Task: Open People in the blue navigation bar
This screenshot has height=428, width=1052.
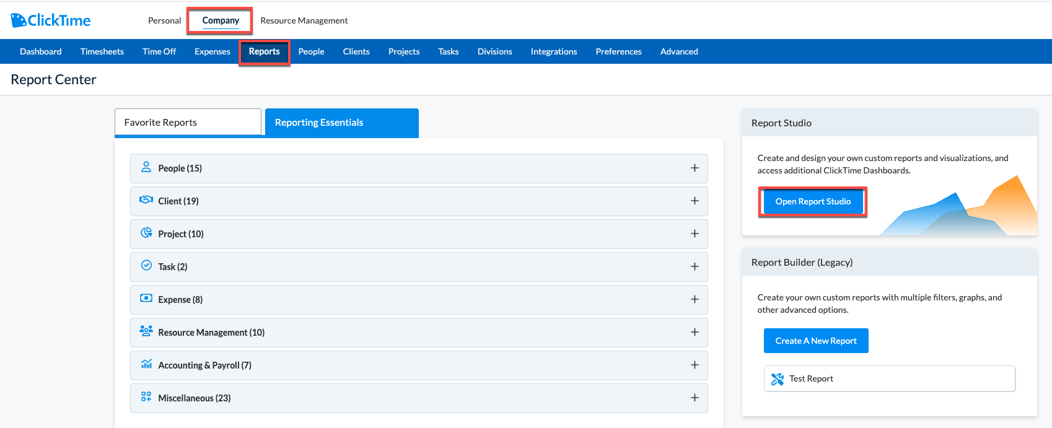Action: point(311,51)
